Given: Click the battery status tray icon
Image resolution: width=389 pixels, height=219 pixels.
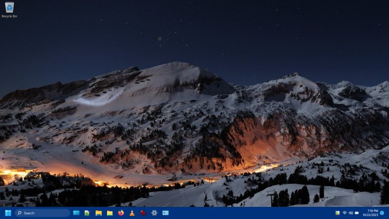Looking at the screenshot, I should 356,213.
